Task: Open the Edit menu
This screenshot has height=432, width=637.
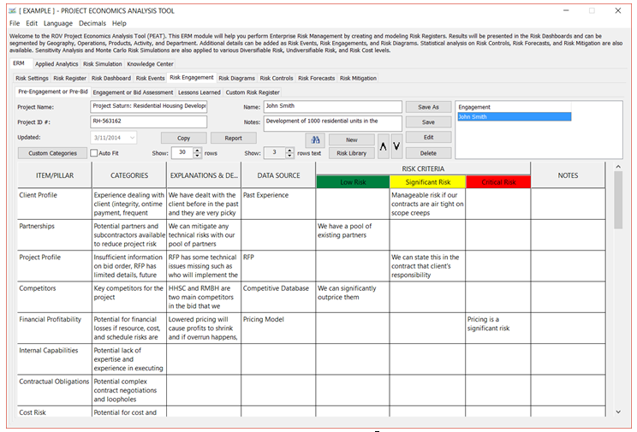Action: [32, 23]
